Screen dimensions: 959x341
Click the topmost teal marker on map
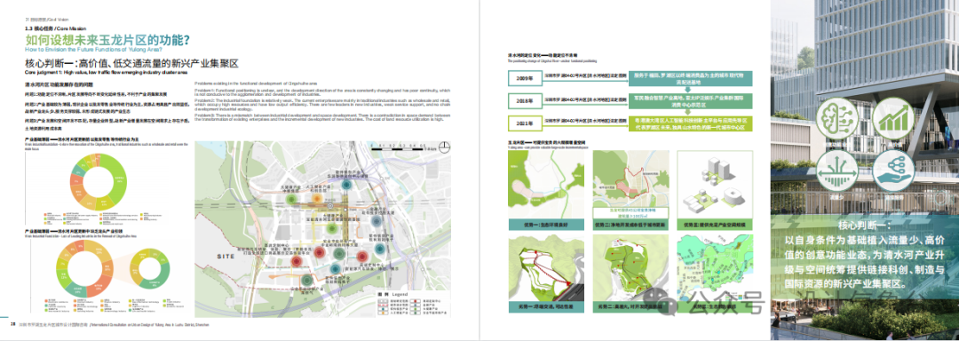coord(347,183)
